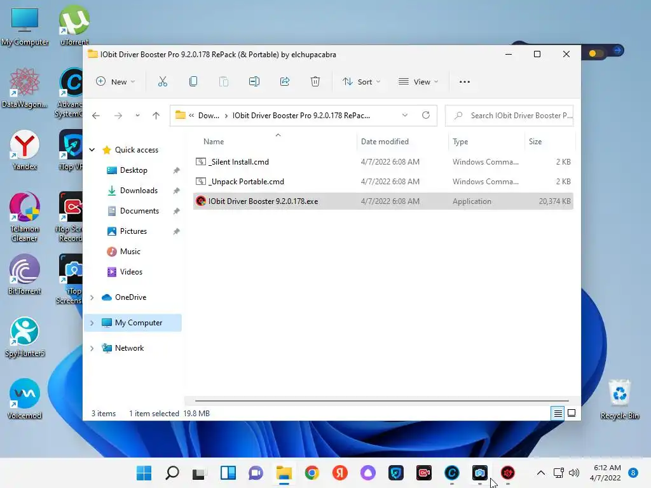
Task: Select Pictures in Quick access
Action: coord(133,231)
